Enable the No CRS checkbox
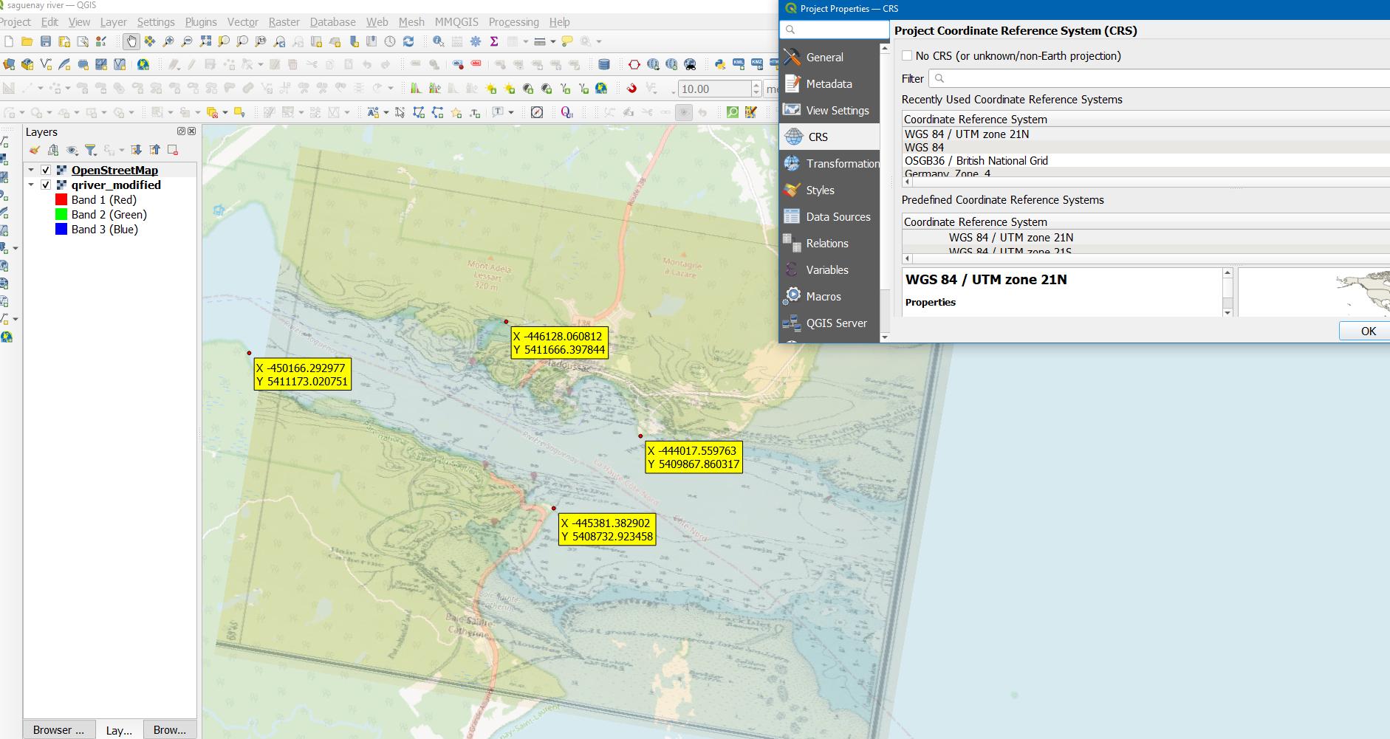 tap(907, 55)
